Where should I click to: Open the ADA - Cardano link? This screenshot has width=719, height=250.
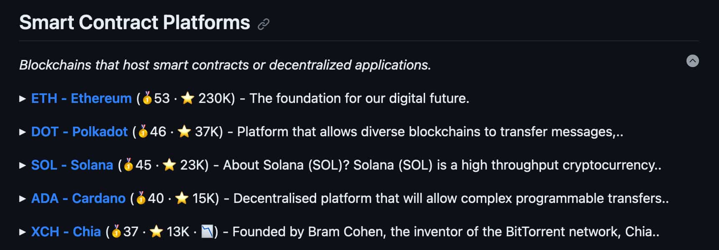coord(78,198)
